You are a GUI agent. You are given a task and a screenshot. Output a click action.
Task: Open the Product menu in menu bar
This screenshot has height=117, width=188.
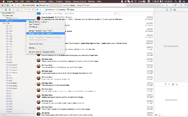[x=59, y=1]
